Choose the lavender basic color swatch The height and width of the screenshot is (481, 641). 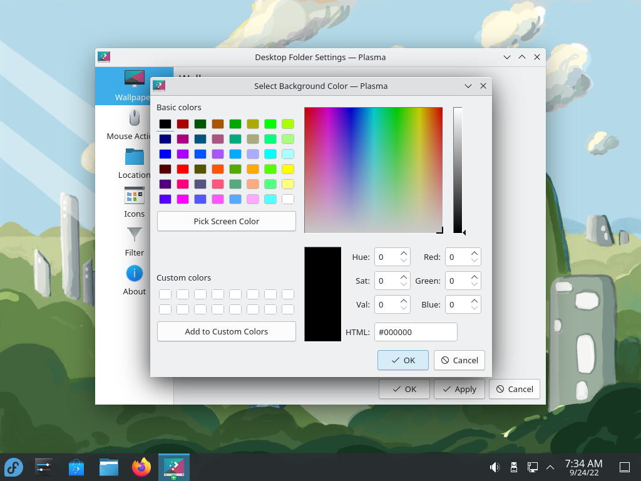pos(253,154)
